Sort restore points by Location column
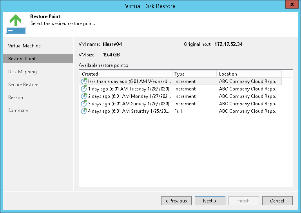Image resolution: width=301 pixels, height=213 pixels. (249, 74)
